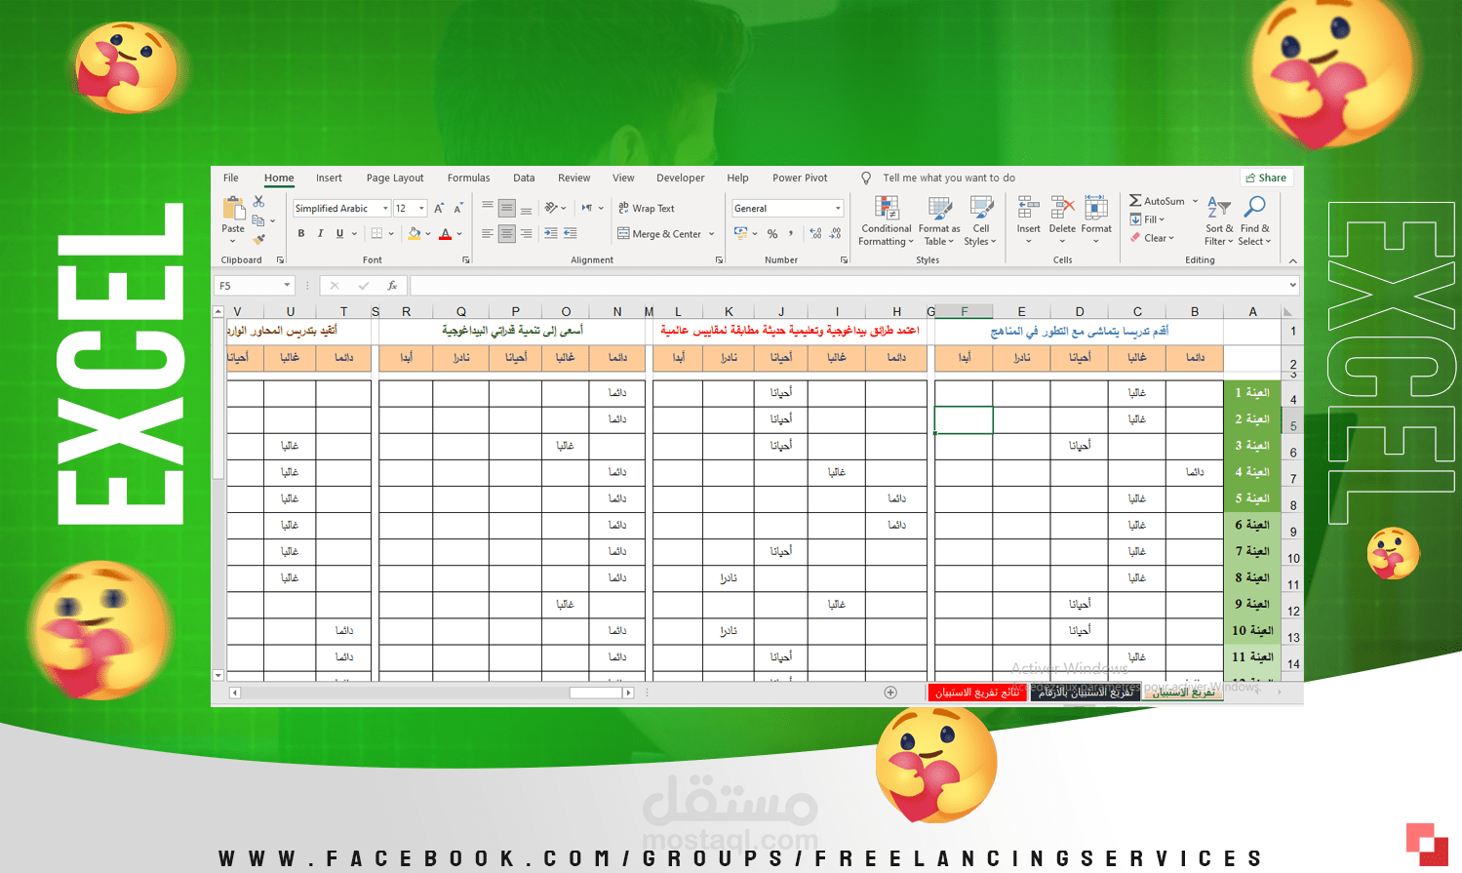Click the horizontal scrollbar thumb
The height and width of the screenshot is (873, 1462).
click(596, 693)
